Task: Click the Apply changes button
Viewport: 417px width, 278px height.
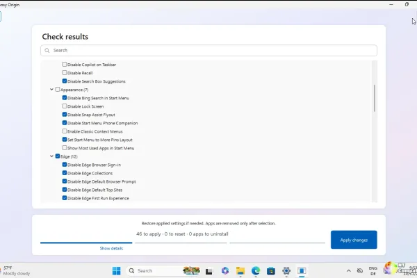Action: [354, 240]
